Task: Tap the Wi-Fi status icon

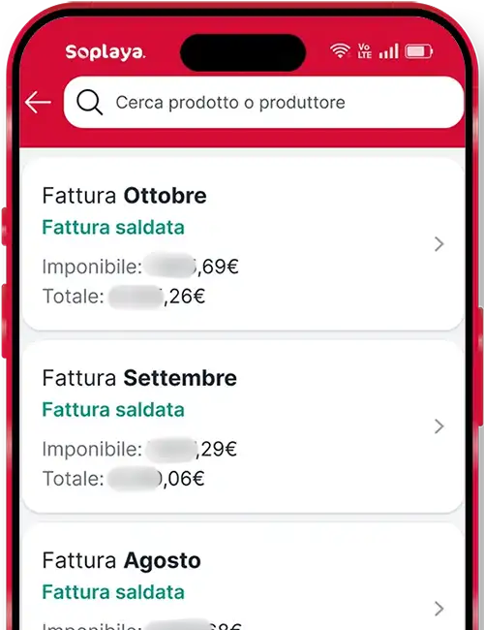Action: pyautogui.click(x=340, y=51)
